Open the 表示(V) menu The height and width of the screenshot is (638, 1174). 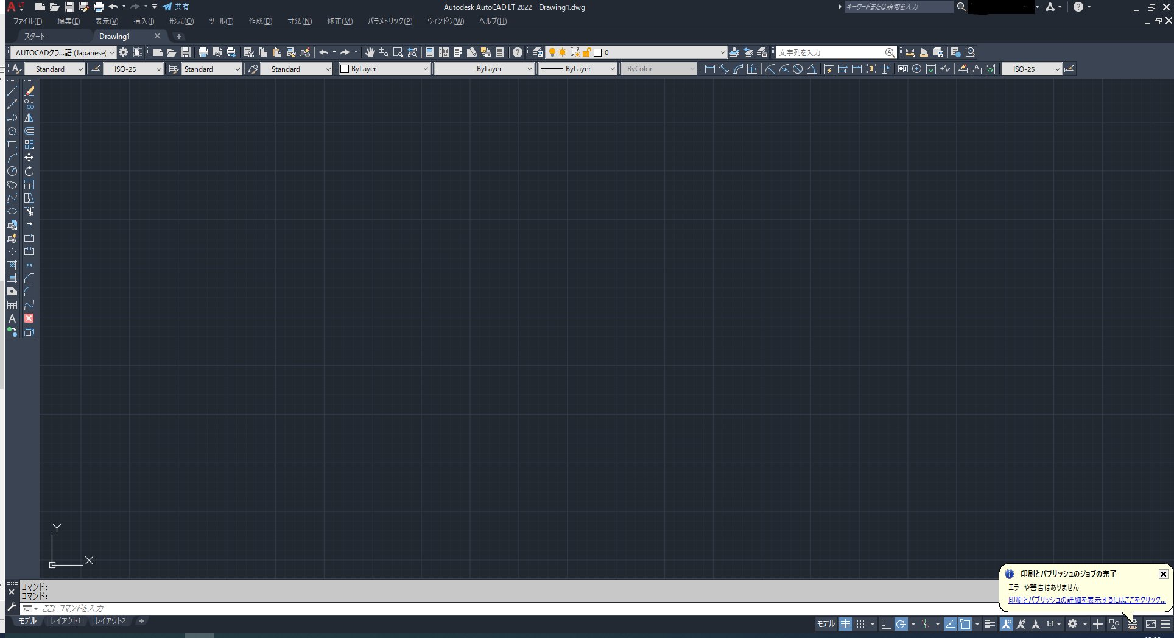click(107, 21)
